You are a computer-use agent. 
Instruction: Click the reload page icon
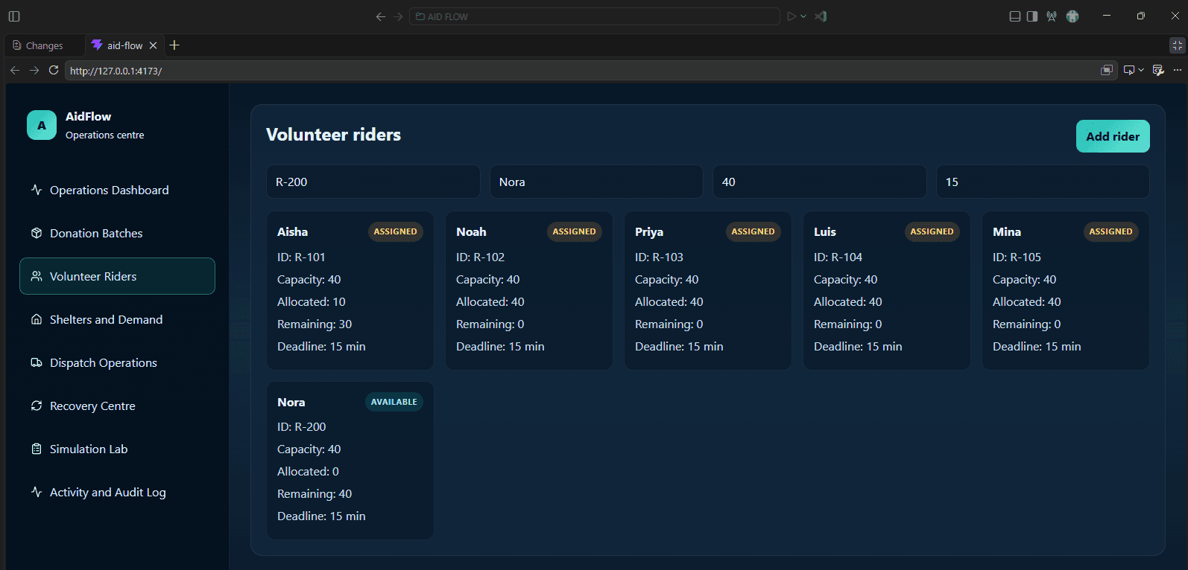tap(54, 70)
